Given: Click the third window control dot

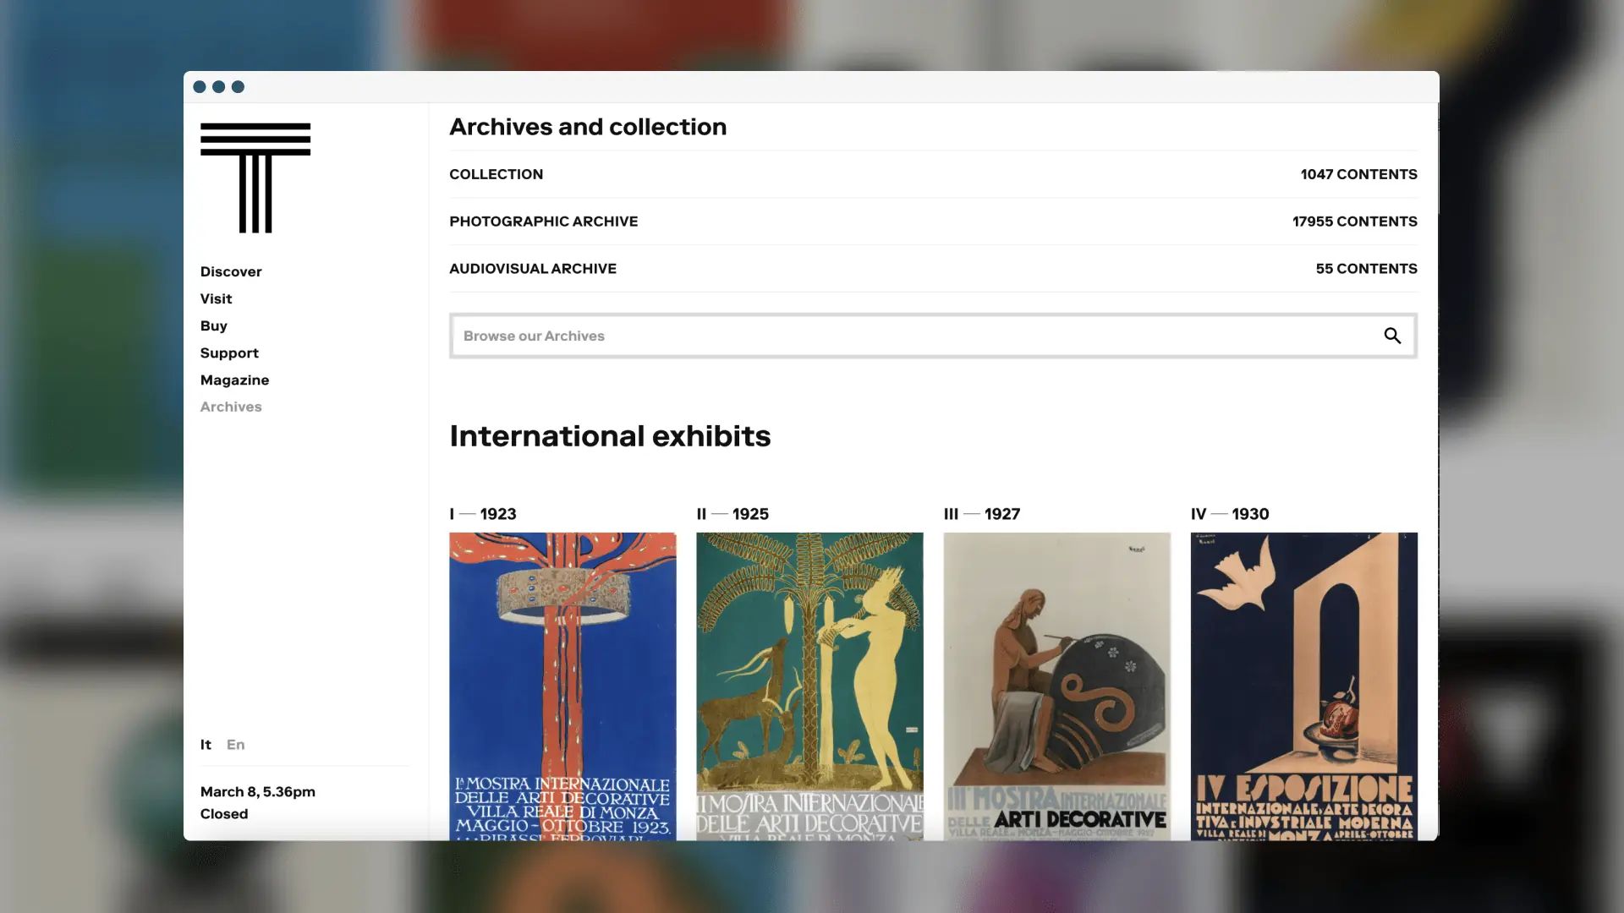Looking at the screenshot, I should coord(239,87).
